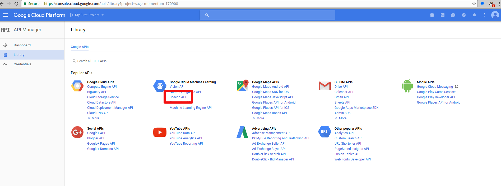
Task: Expand More under G Suite APIs
Action: (x=342, y=118)
